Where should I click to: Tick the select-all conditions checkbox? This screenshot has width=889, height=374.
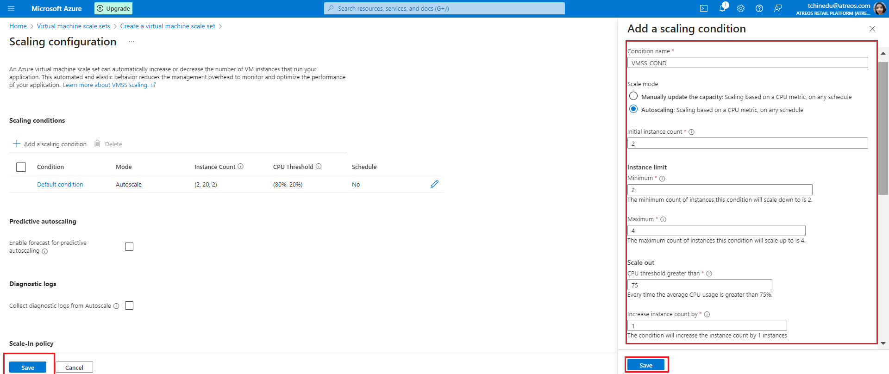click(x=21, y=167)
